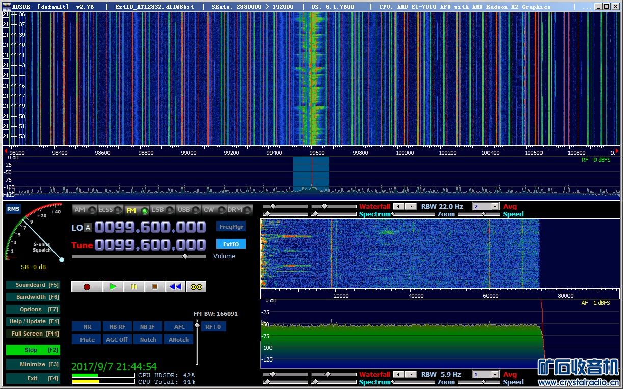Image resolution: width=623 pixels, height=389 pixels.
Task: Click the brown stop playback icon
Action: point(154,287)
